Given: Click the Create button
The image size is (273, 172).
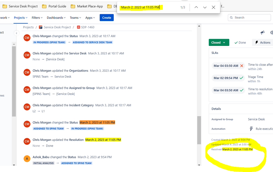Looking at the screenshot, I should 107,18.
